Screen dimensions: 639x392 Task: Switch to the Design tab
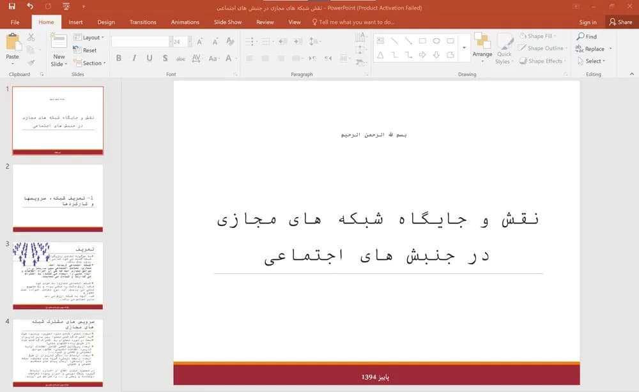click(106, 22)
